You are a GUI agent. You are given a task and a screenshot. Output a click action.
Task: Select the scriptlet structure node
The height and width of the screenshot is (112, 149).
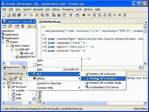tap(20, 91)
